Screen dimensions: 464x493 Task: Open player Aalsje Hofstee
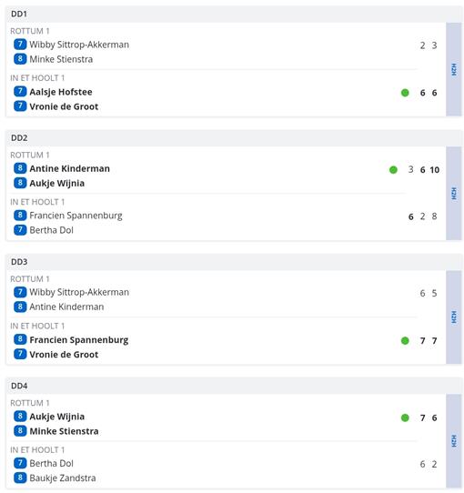click(61, 92)
